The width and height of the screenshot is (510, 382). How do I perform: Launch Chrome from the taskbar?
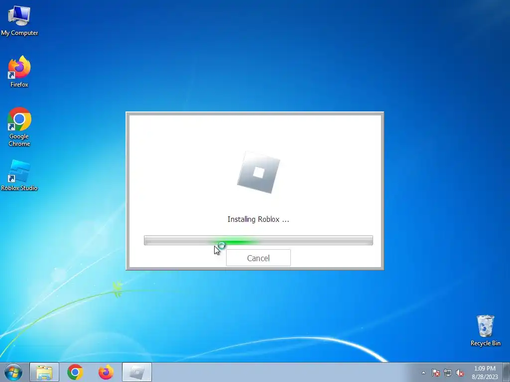[x=75, y=372]
